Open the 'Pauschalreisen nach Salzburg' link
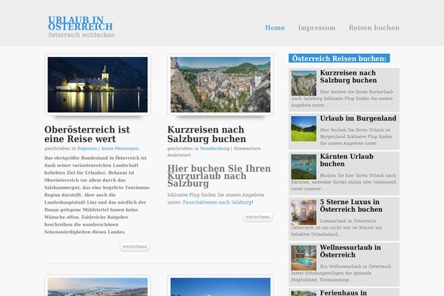Viewport: 444px width, 296px height. (217, 202)
